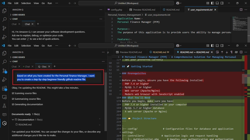Open AWS toolkit icon in activity bar
This screenshot has width=250, height=140.
4,114
